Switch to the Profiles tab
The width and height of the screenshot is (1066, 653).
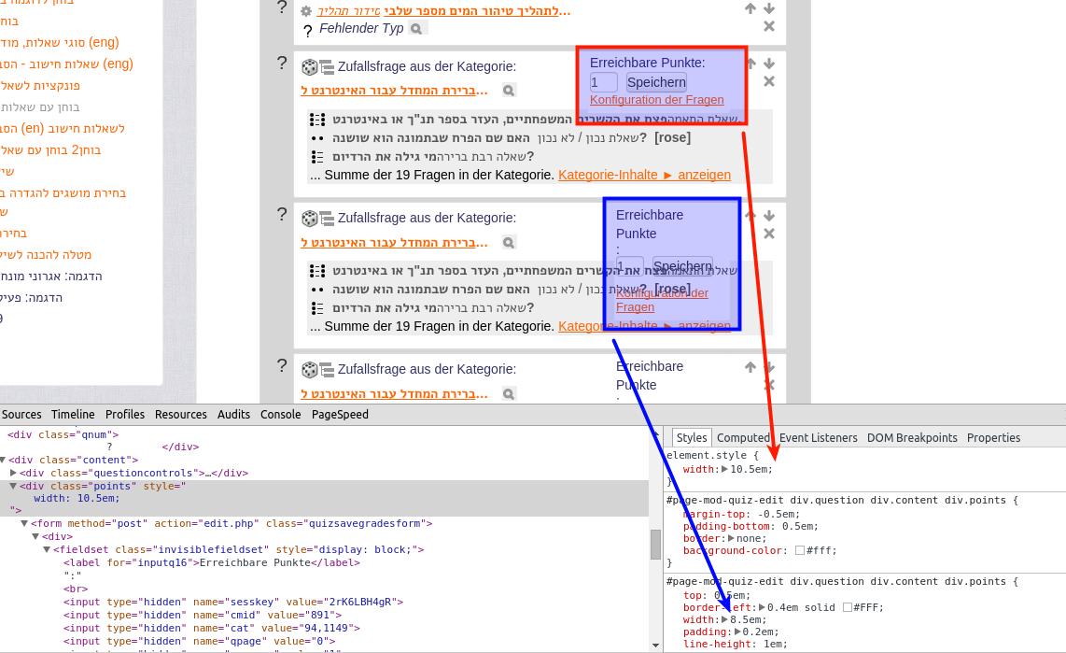coord(124,414)
